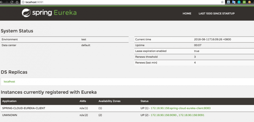Screen dimensions: 254x122
Task: Open LAST 1000 SINCE STARTUP page
Action: [x=216, y=13]
